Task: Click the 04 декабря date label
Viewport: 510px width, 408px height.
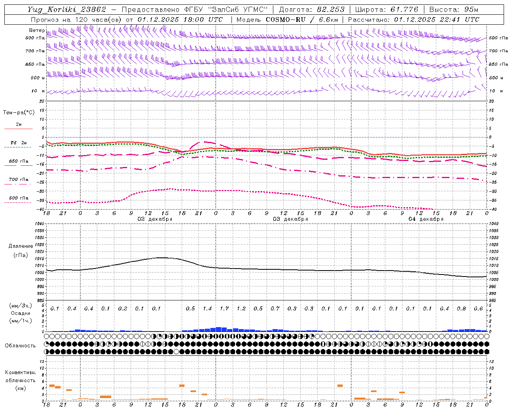Action: click(x=426, y=219)
